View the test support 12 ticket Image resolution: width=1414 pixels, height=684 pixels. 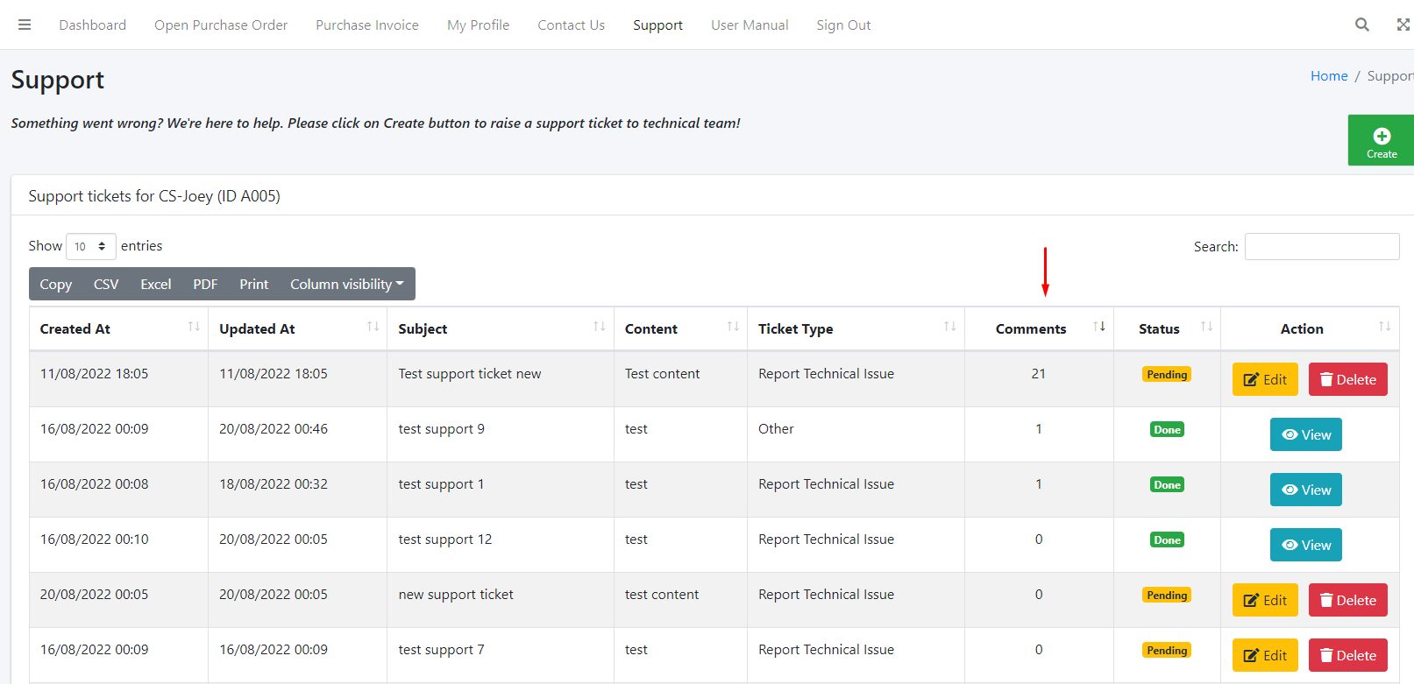pos(1305,545)
